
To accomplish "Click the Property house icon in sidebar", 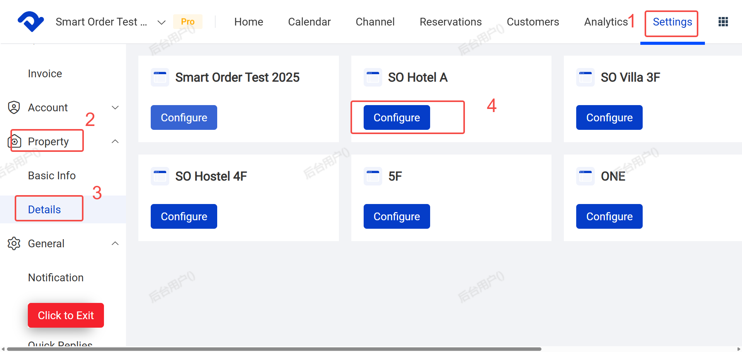I will [14, 141].
